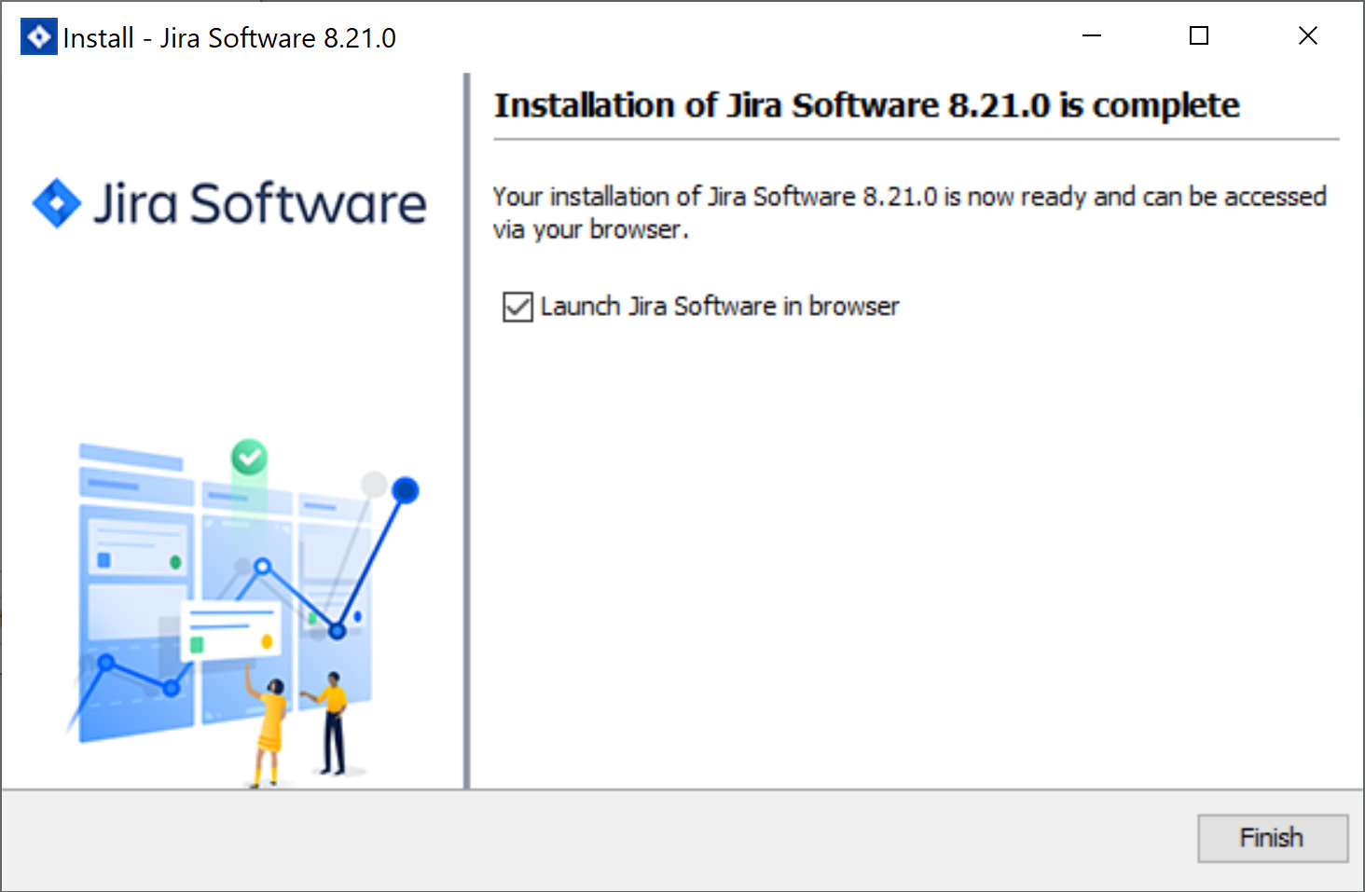
Task: Click the Jira Software logo diamond
Action: [x=57, y=203]
